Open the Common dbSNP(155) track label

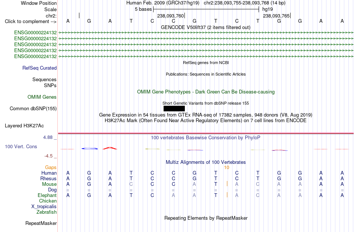[33, 109]
